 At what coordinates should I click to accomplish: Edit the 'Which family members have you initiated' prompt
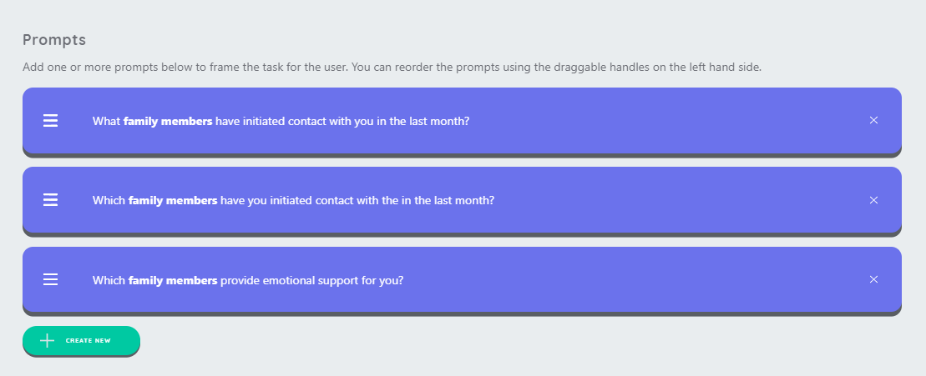click(293, 201)
